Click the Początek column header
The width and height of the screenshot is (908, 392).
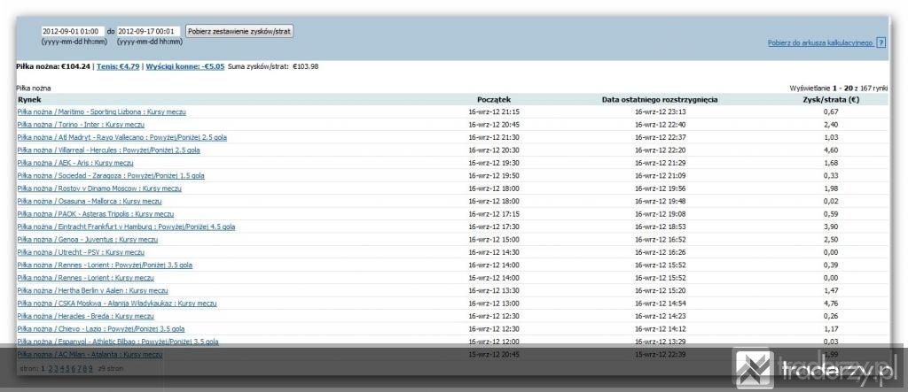click(494, 99)
